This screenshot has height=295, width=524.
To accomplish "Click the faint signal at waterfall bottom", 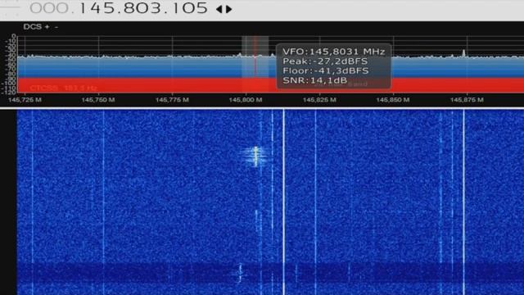I will pyautogui.click(x=240, y=273).
